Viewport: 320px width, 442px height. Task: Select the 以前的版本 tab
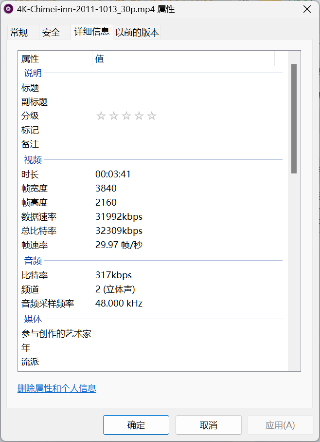[137, 33]
